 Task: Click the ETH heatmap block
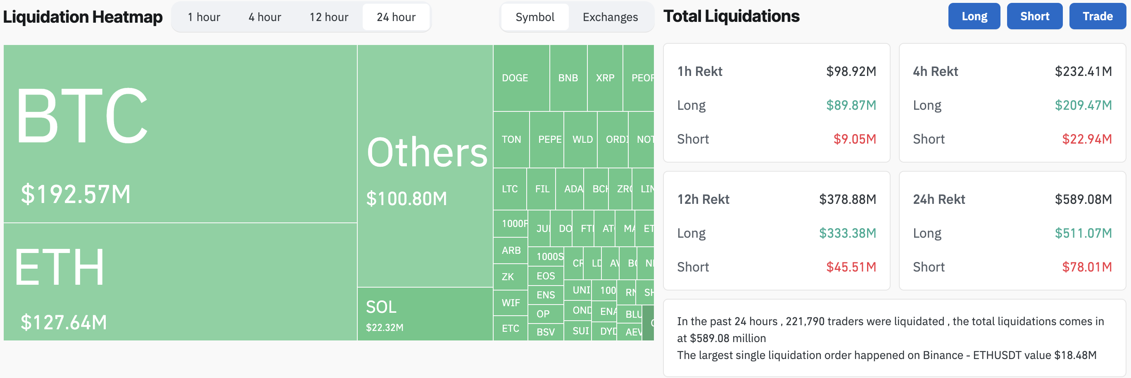(180, 281)
